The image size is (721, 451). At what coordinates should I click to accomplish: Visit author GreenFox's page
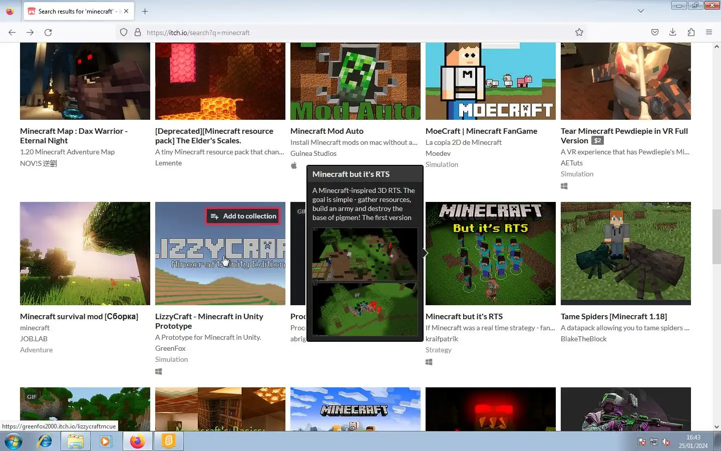(x=170, y=348)
